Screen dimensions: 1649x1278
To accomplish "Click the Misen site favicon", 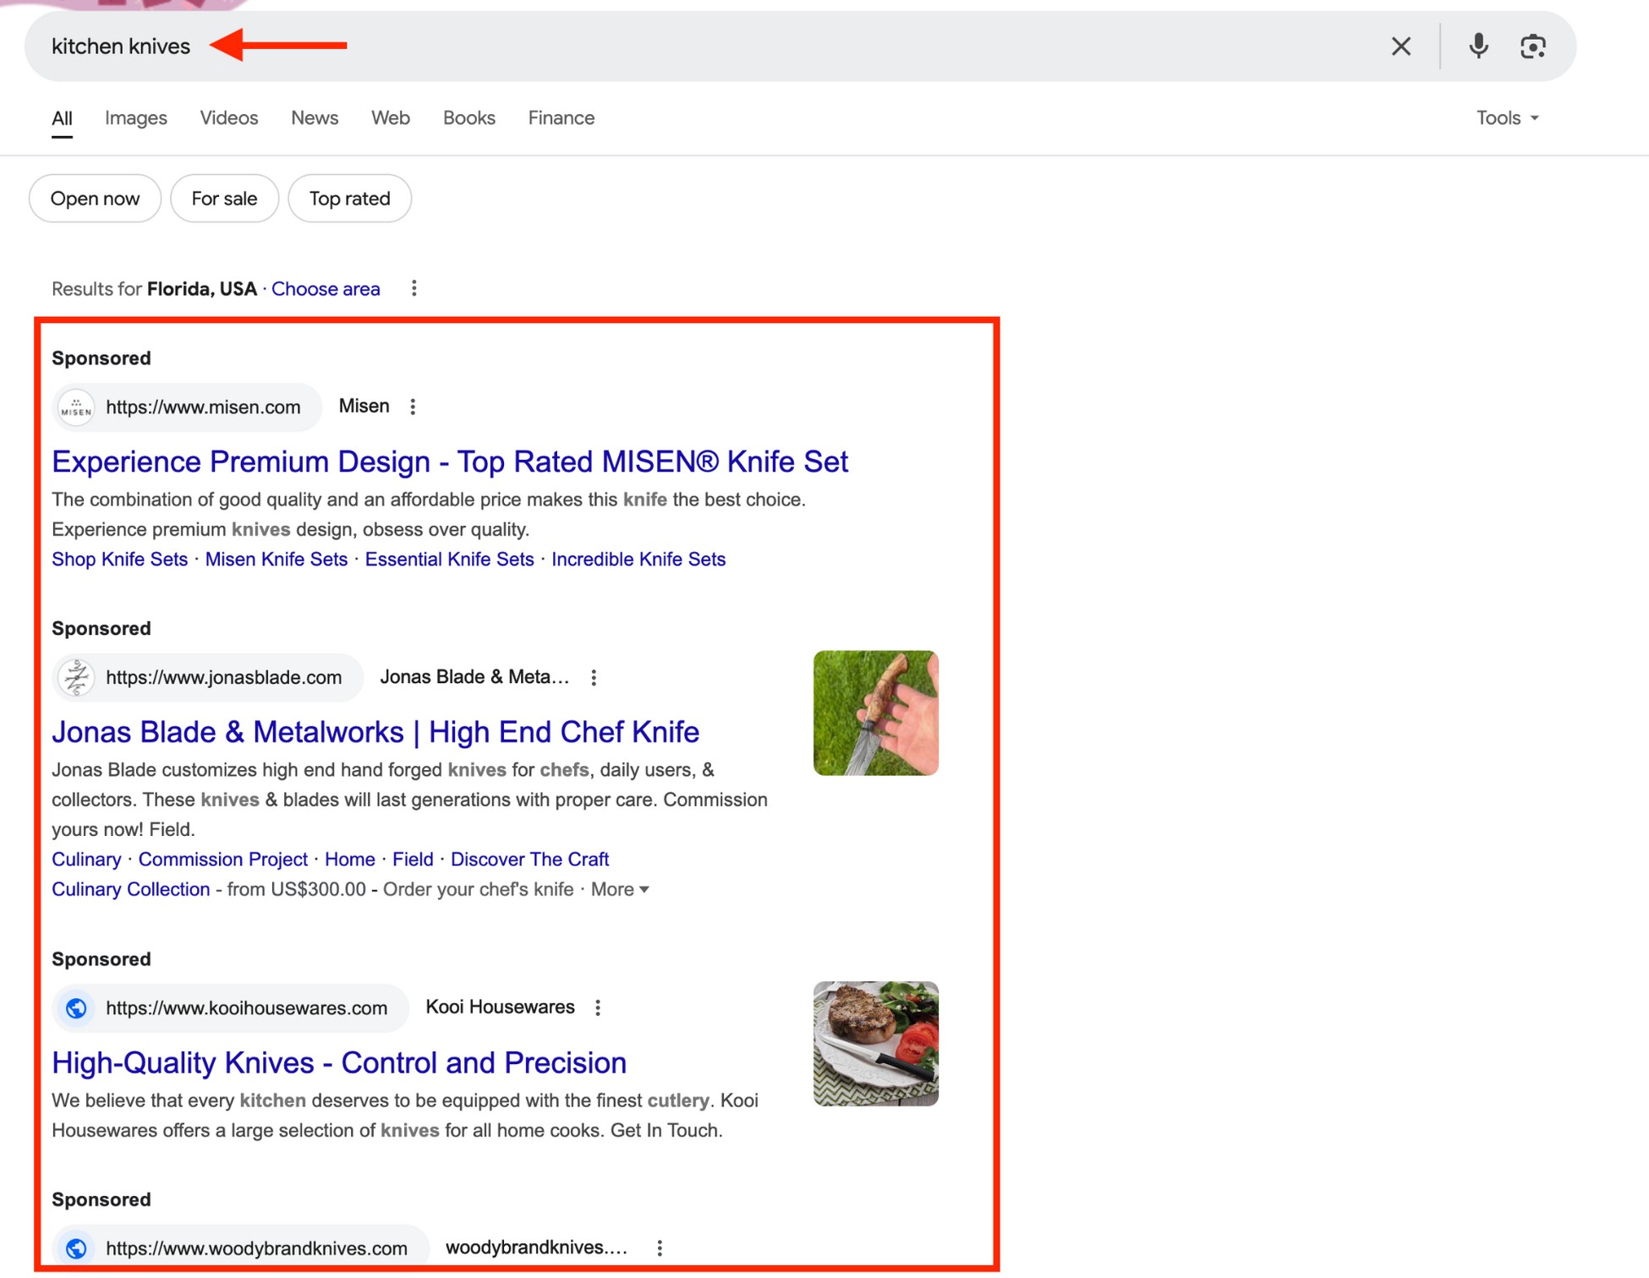I will (x=76, y=407).
